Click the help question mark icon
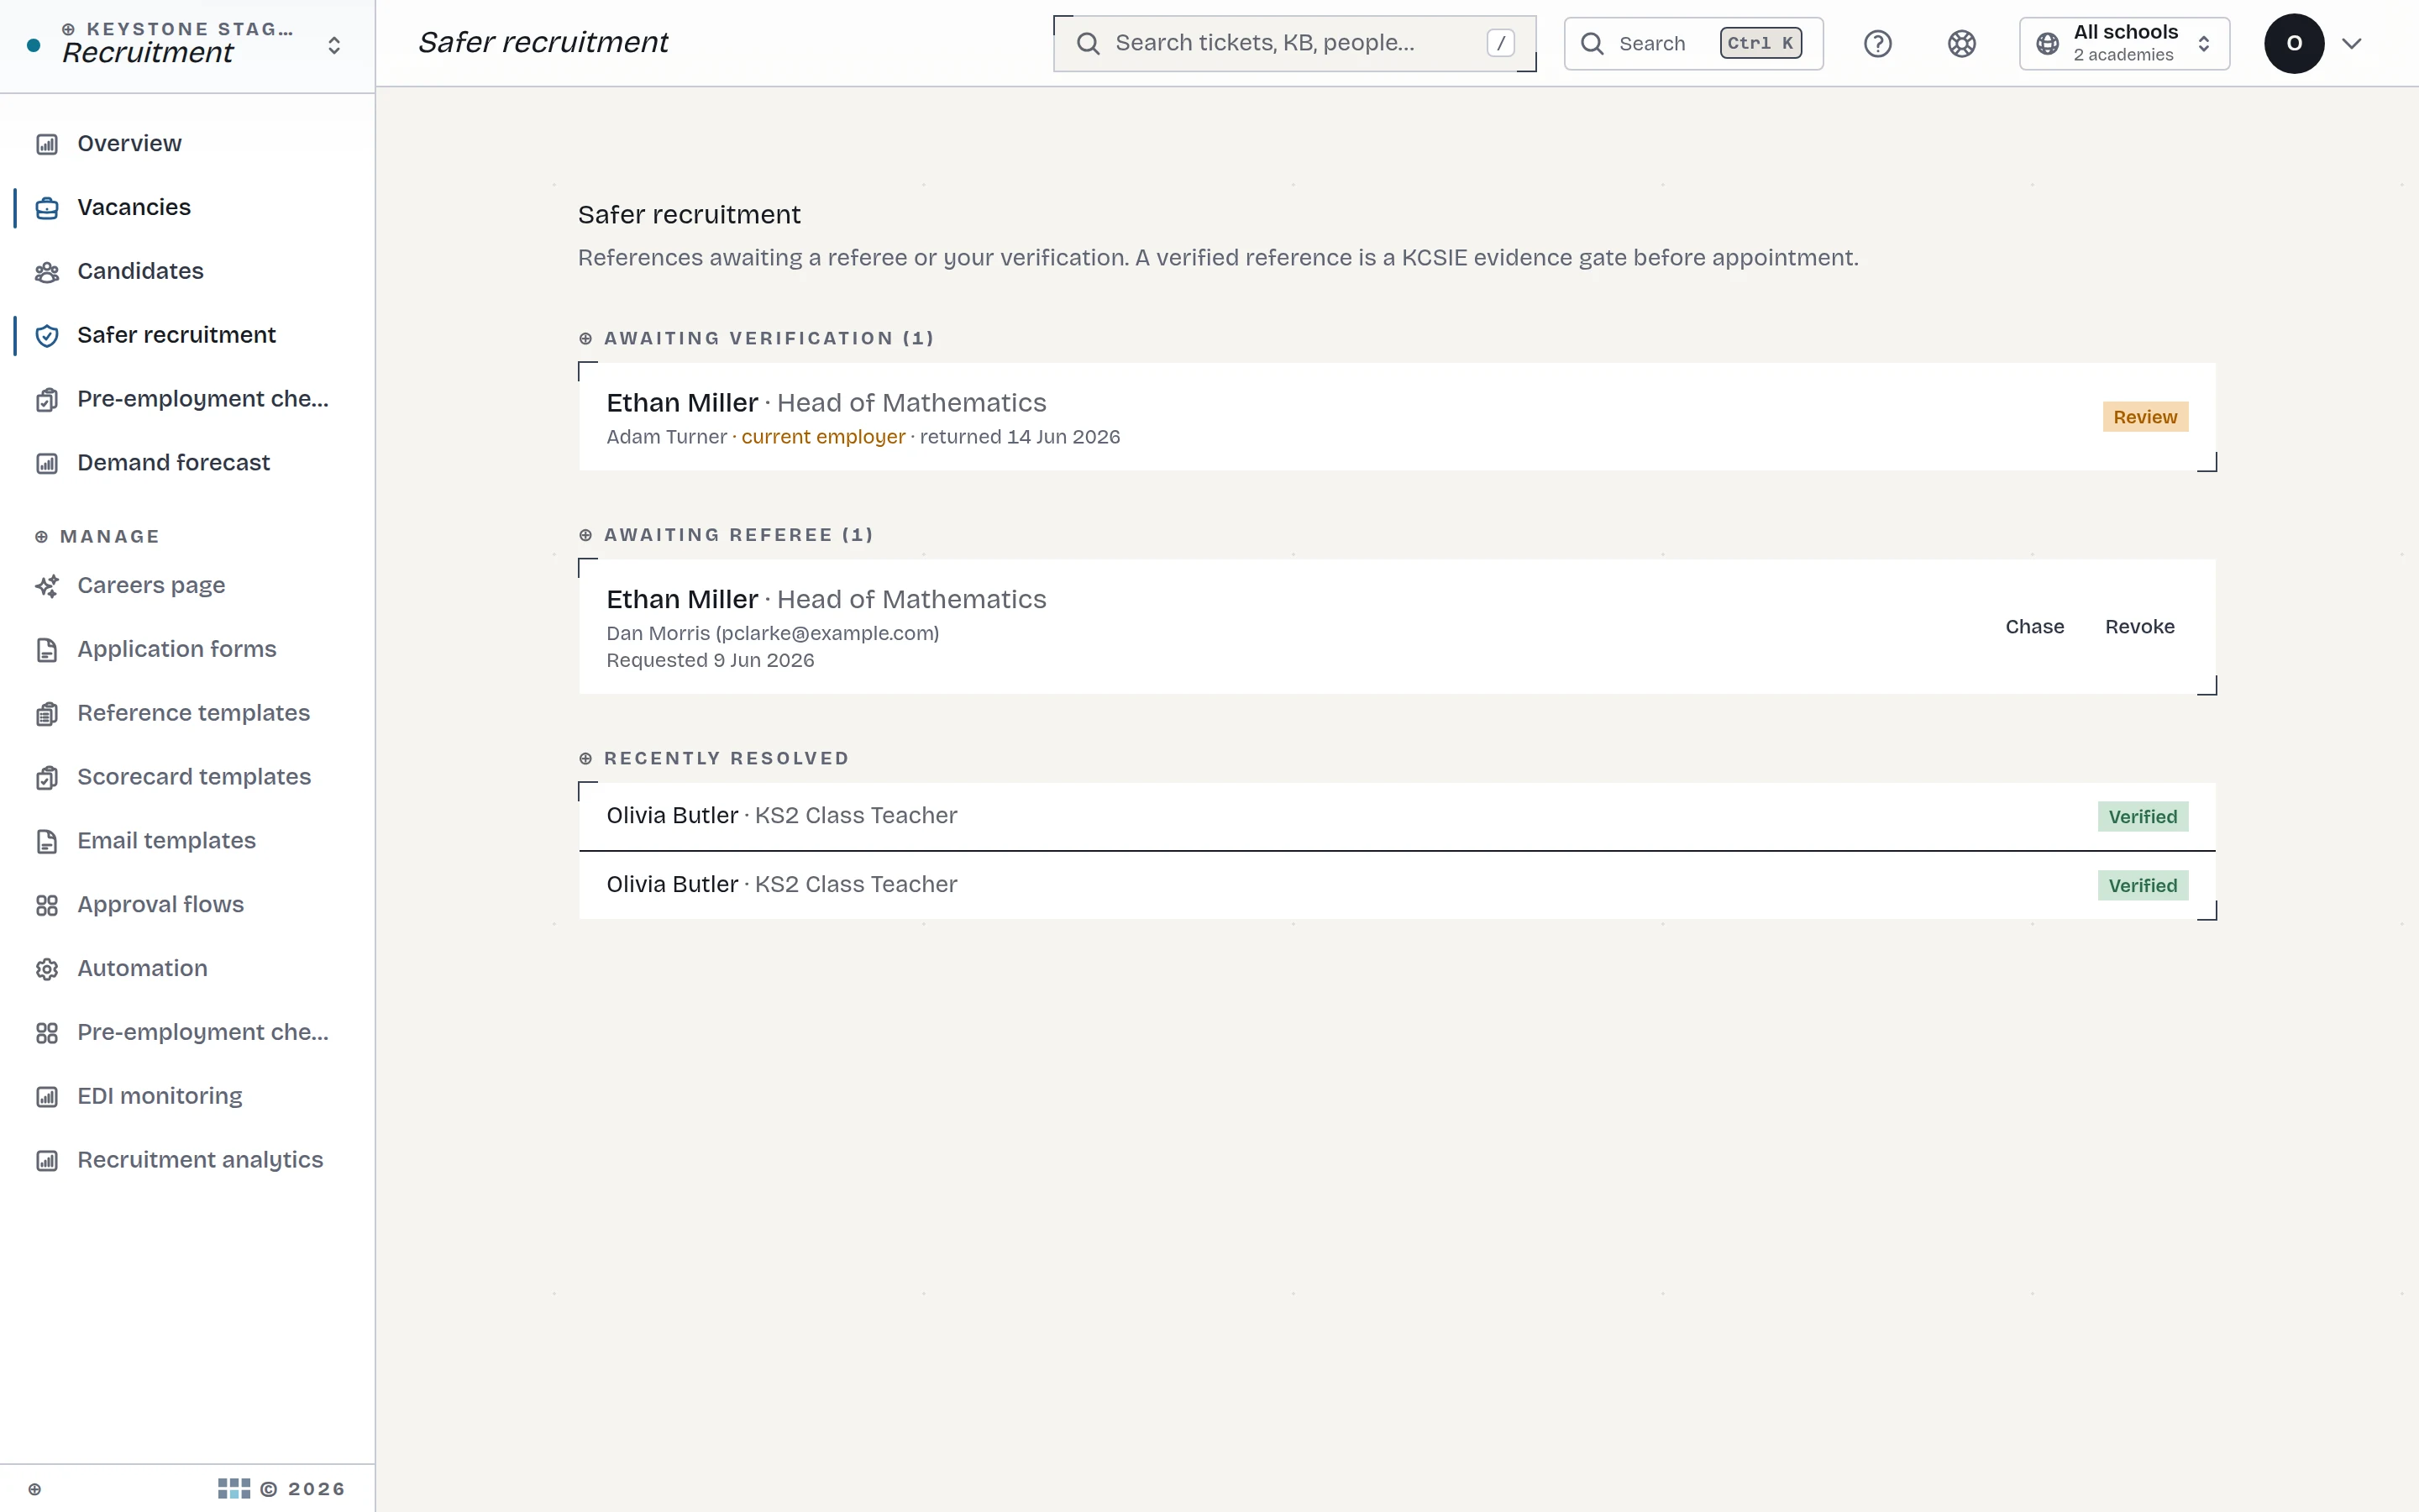 [1877, 44]
